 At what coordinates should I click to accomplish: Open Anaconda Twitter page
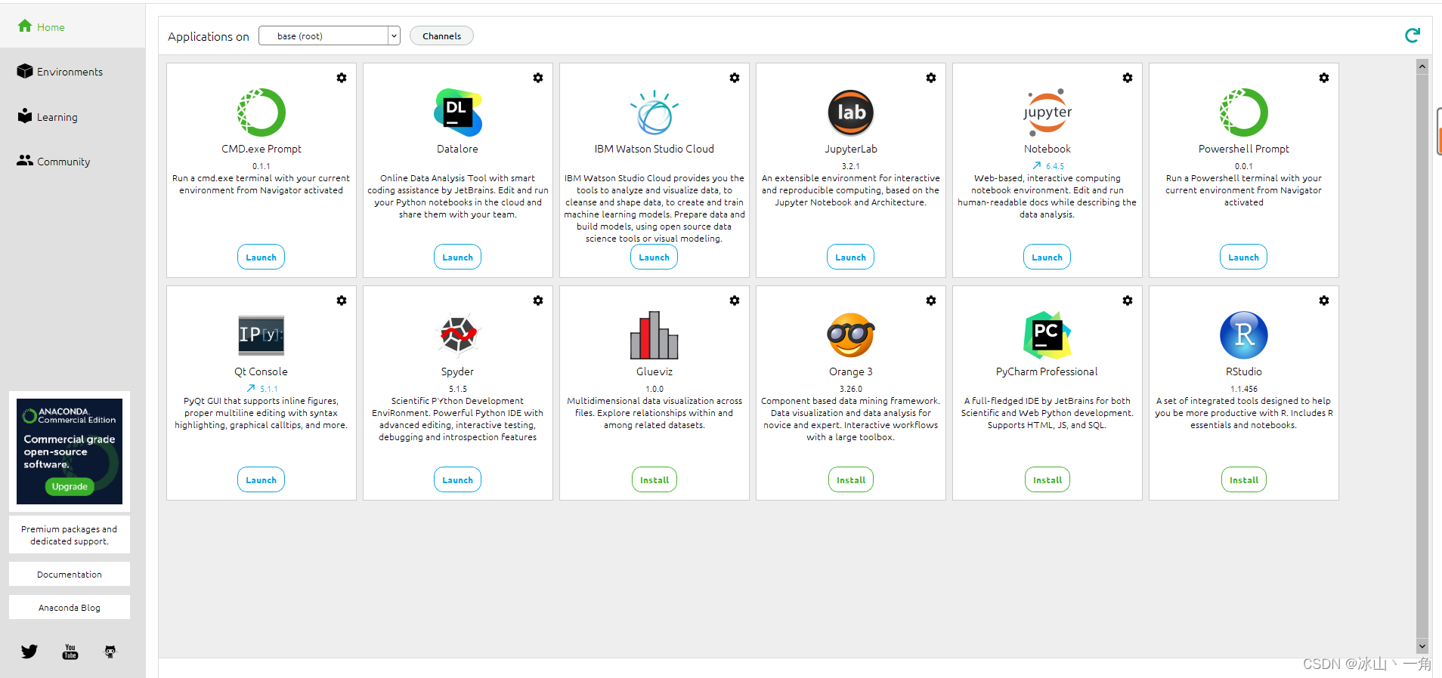pyautogui.click(x=29, y=651)
